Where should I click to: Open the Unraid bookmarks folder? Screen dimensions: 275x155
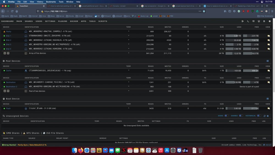pos(79,16)
